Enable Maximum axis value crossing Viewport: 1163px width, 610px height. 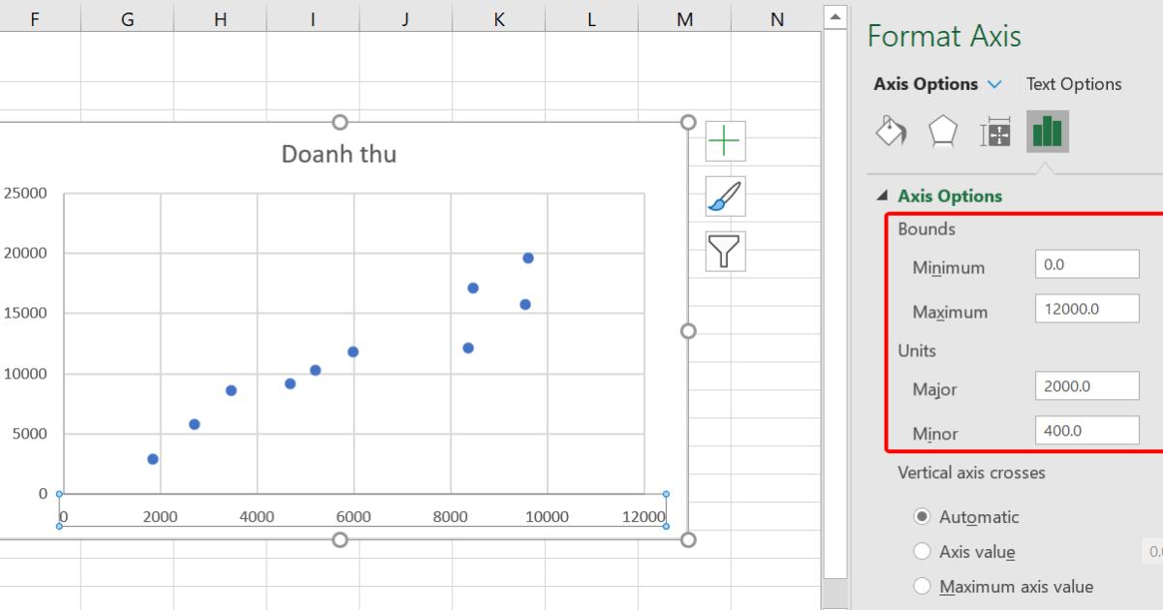pyautogui.click(x=922, y=586)
